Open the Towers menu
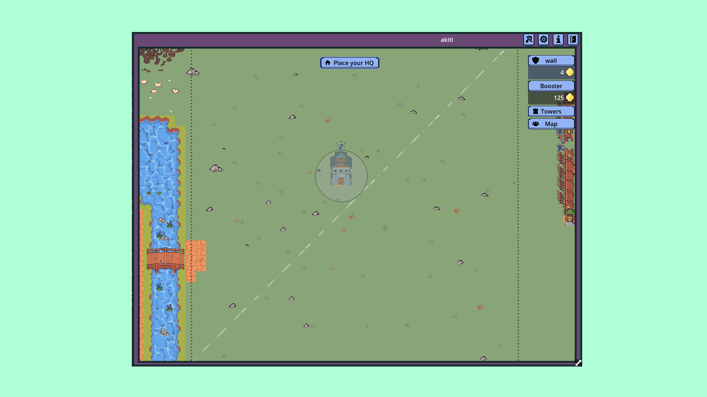This screenshot has width=707, height=397. click(551, 111)
